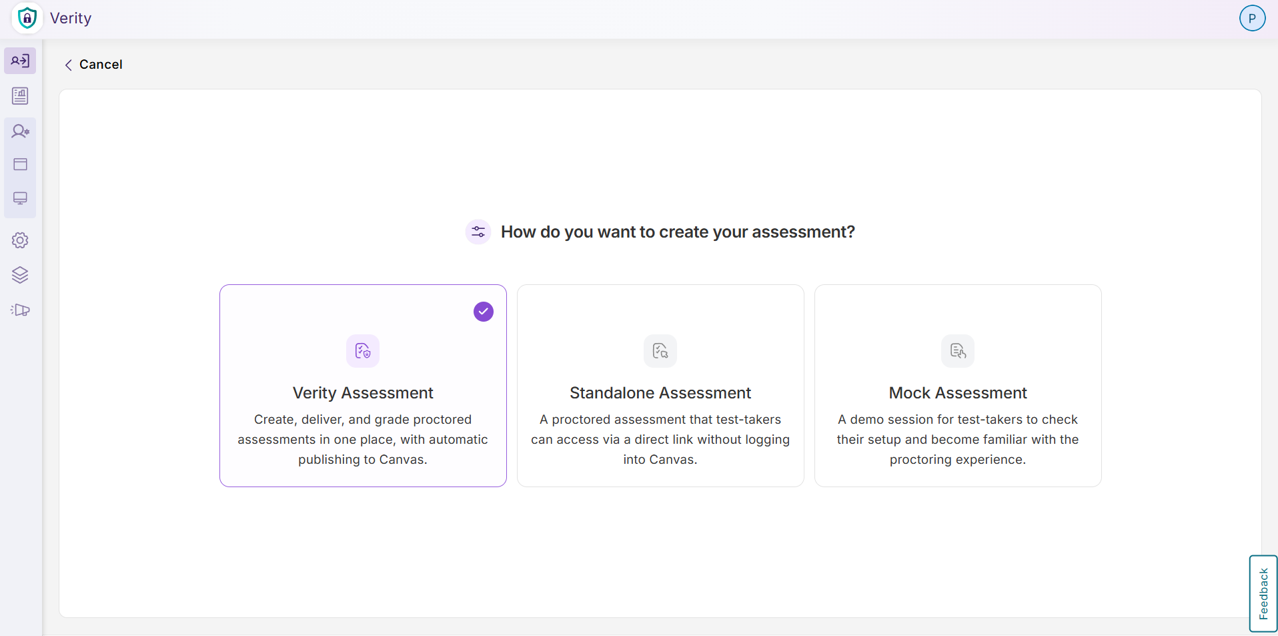
Task: Open the user profile avatar P
Action: pyautogui.click(x=1252, y=18)
